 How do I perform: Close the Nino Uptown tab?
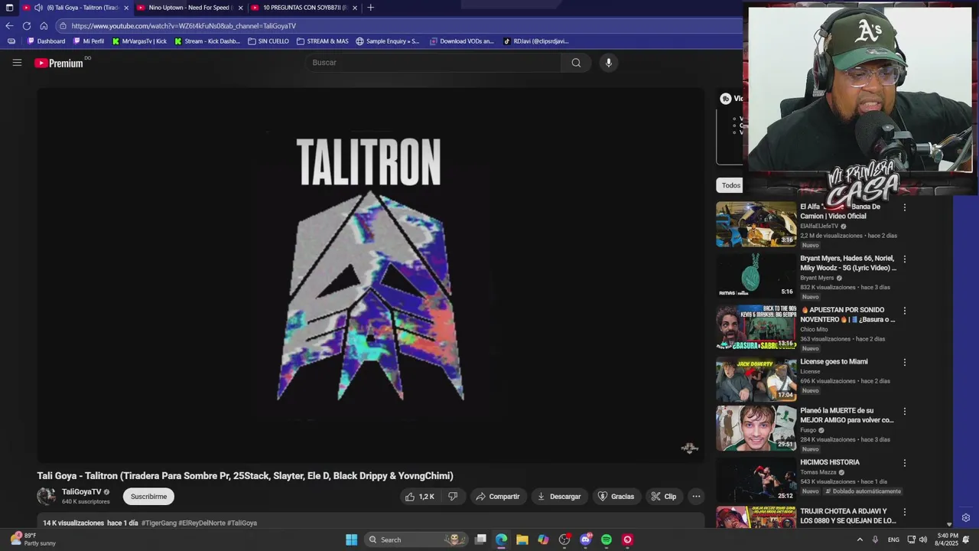tap(240, 8)
